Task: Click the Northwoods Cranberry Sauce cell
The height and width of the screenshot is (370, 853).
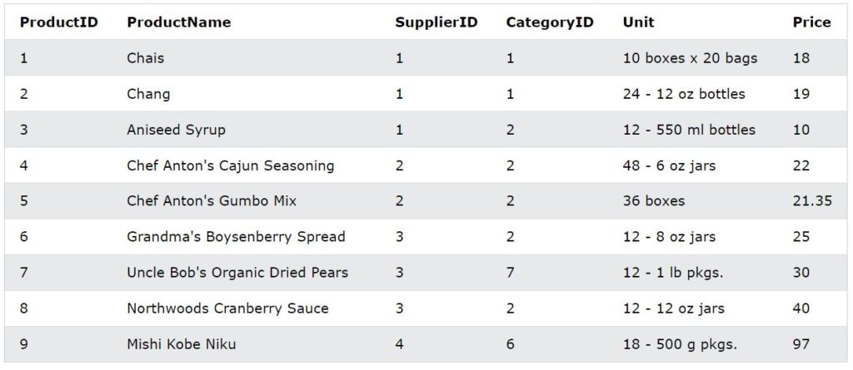Action: coord(227,308)
